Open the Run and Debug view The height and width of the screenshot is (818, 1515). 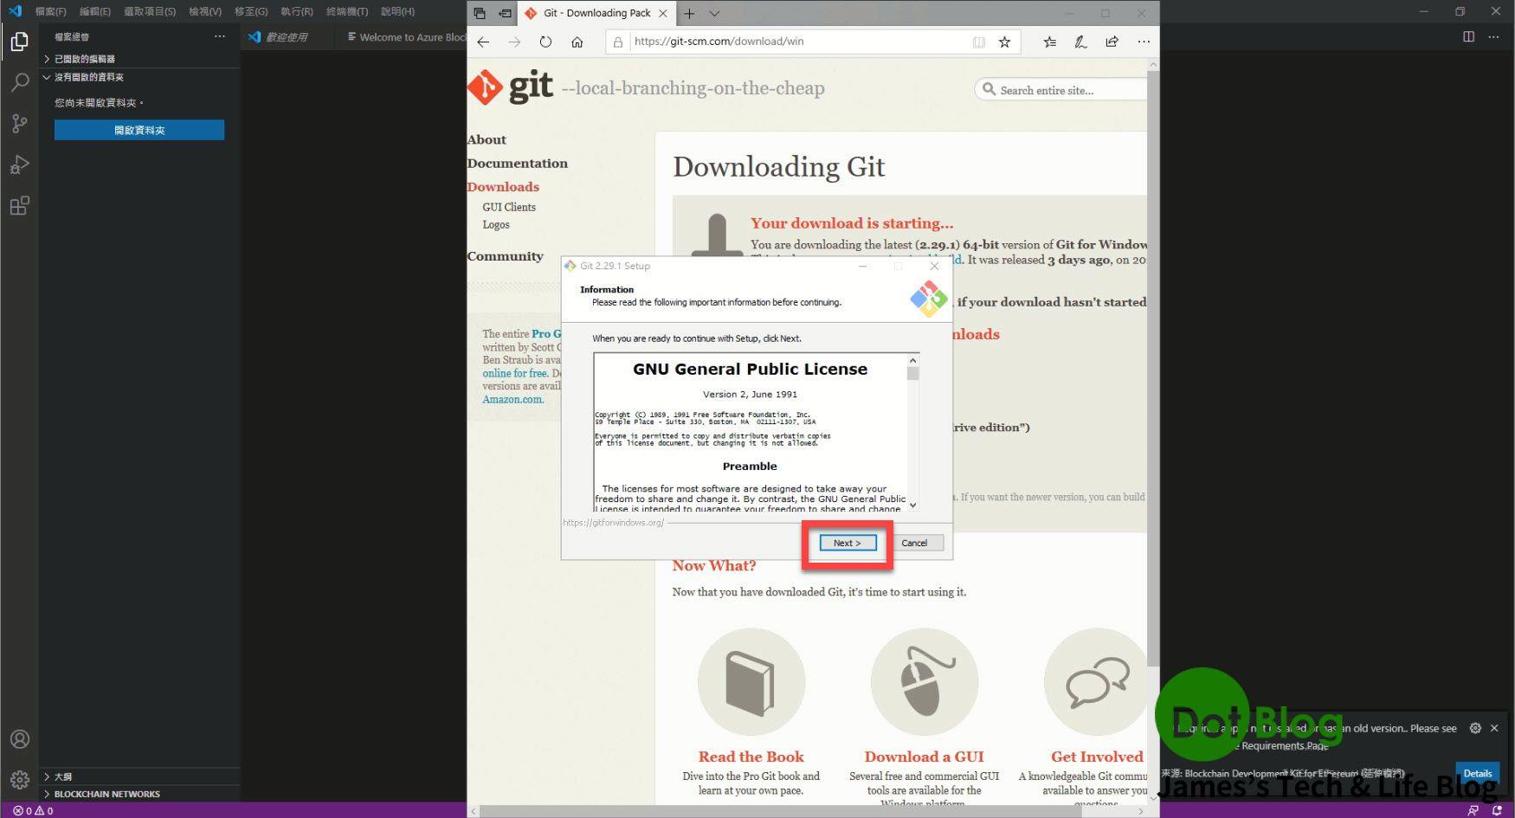pos(19,164)
